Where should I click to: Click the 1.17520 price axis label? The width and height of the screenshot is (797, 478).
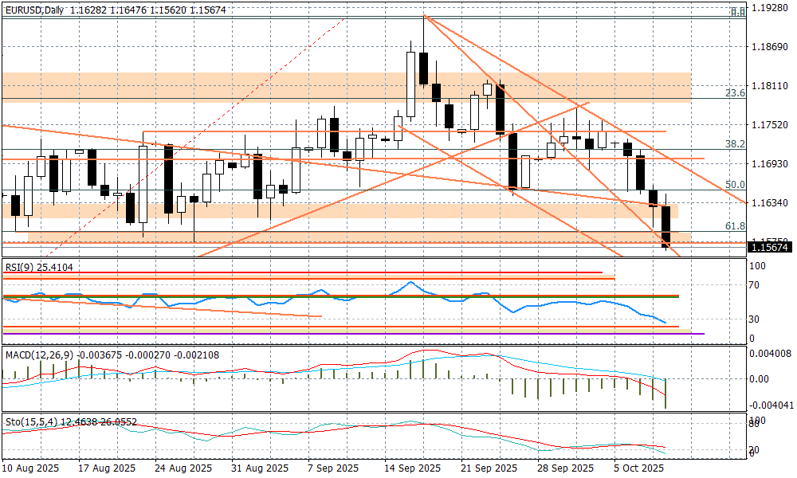[x=770, y=125]
